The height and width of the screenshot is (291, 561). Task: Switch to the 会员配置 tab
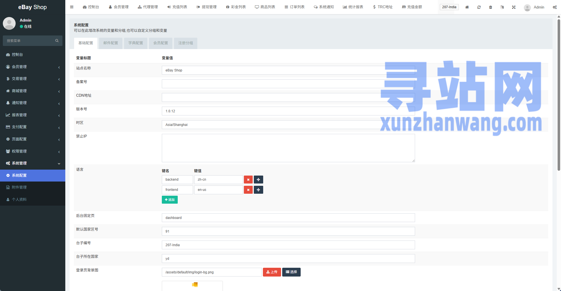160,43
